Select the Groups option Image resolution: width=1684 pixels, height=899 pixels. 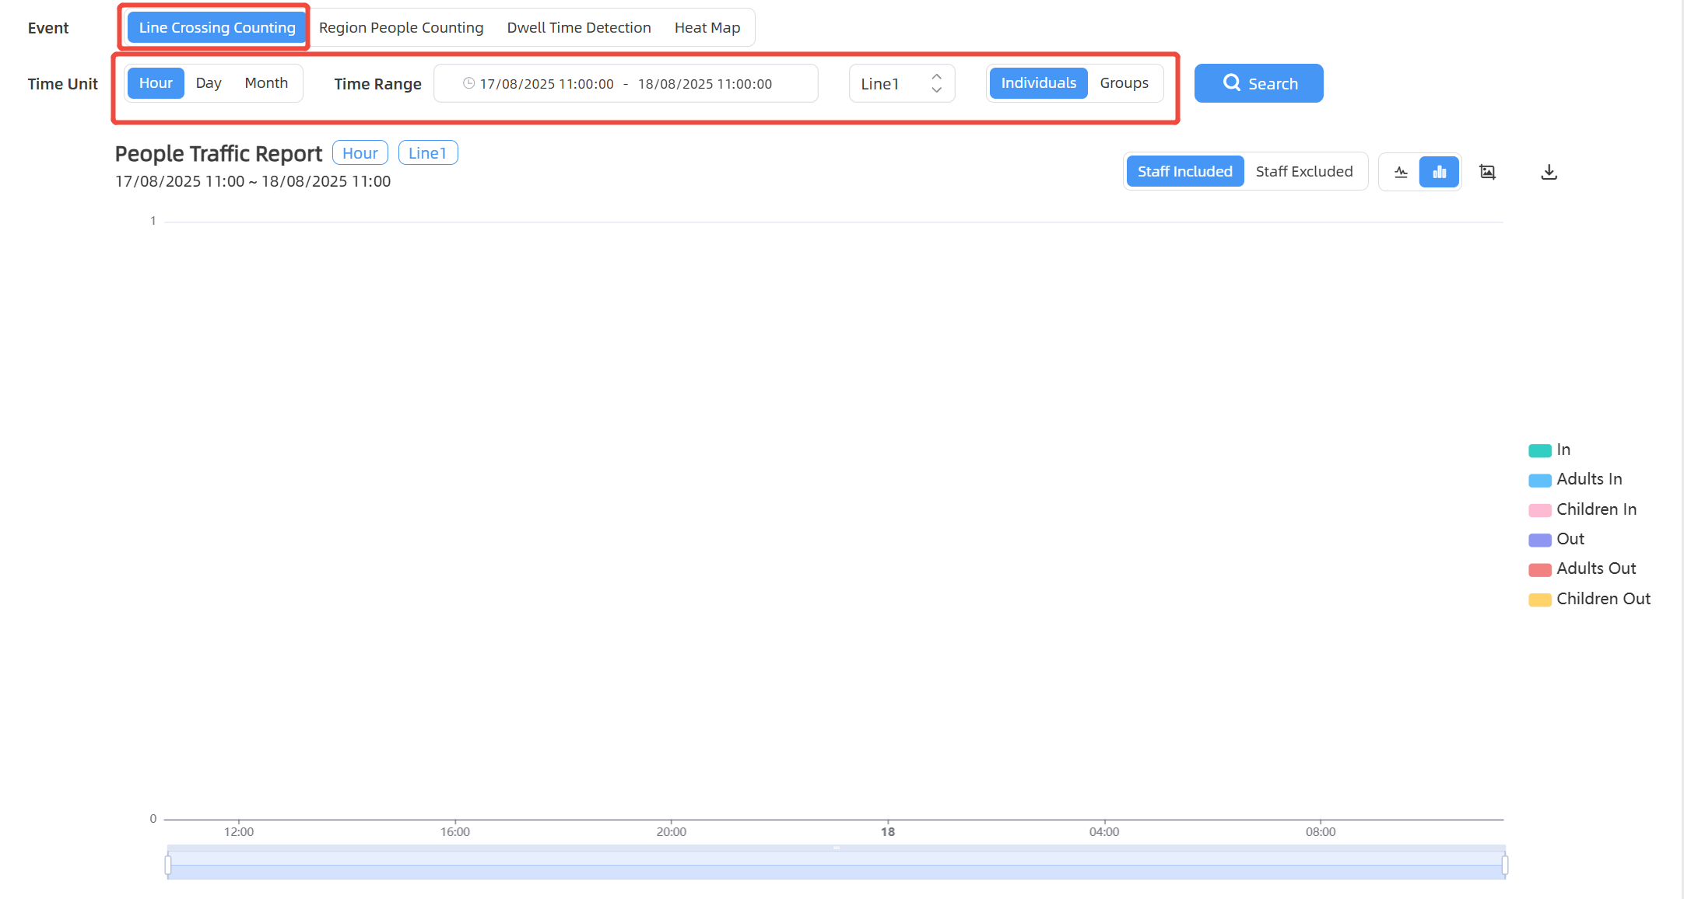pos(1124,83)
